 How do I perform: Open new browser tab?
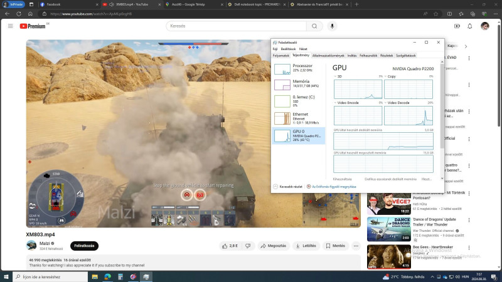[356, 4]
